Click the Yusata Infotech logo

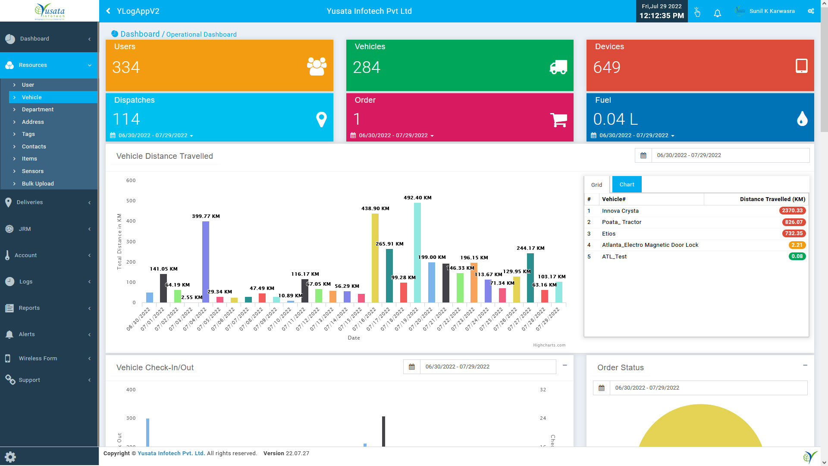pos(50,11)
